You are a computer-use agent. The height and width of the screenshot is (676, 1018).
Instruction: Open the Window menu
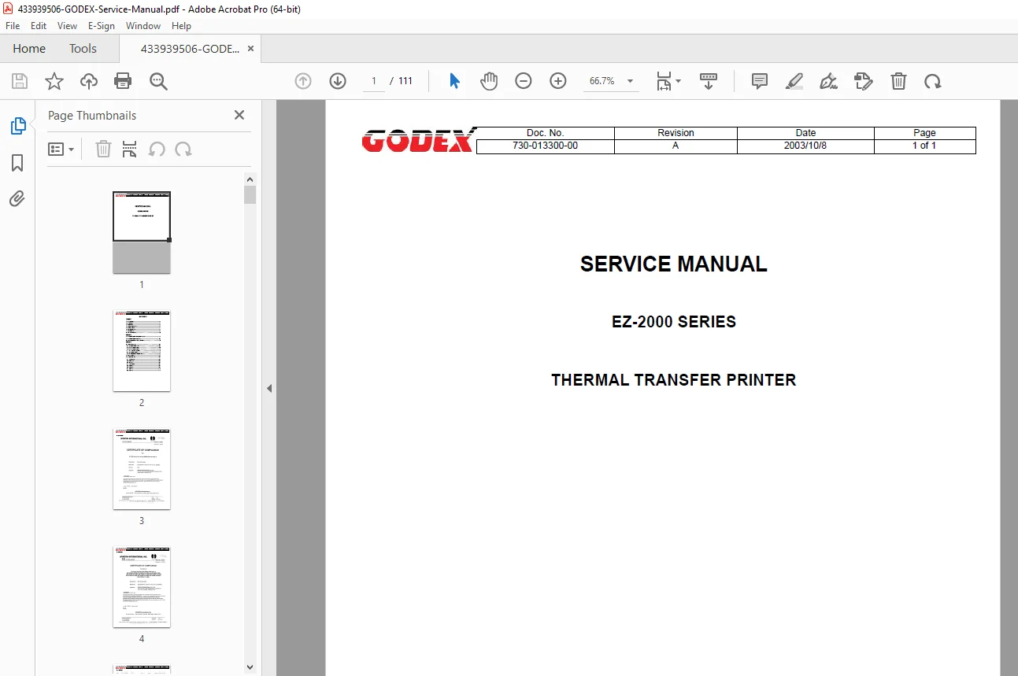coord(143,26)
